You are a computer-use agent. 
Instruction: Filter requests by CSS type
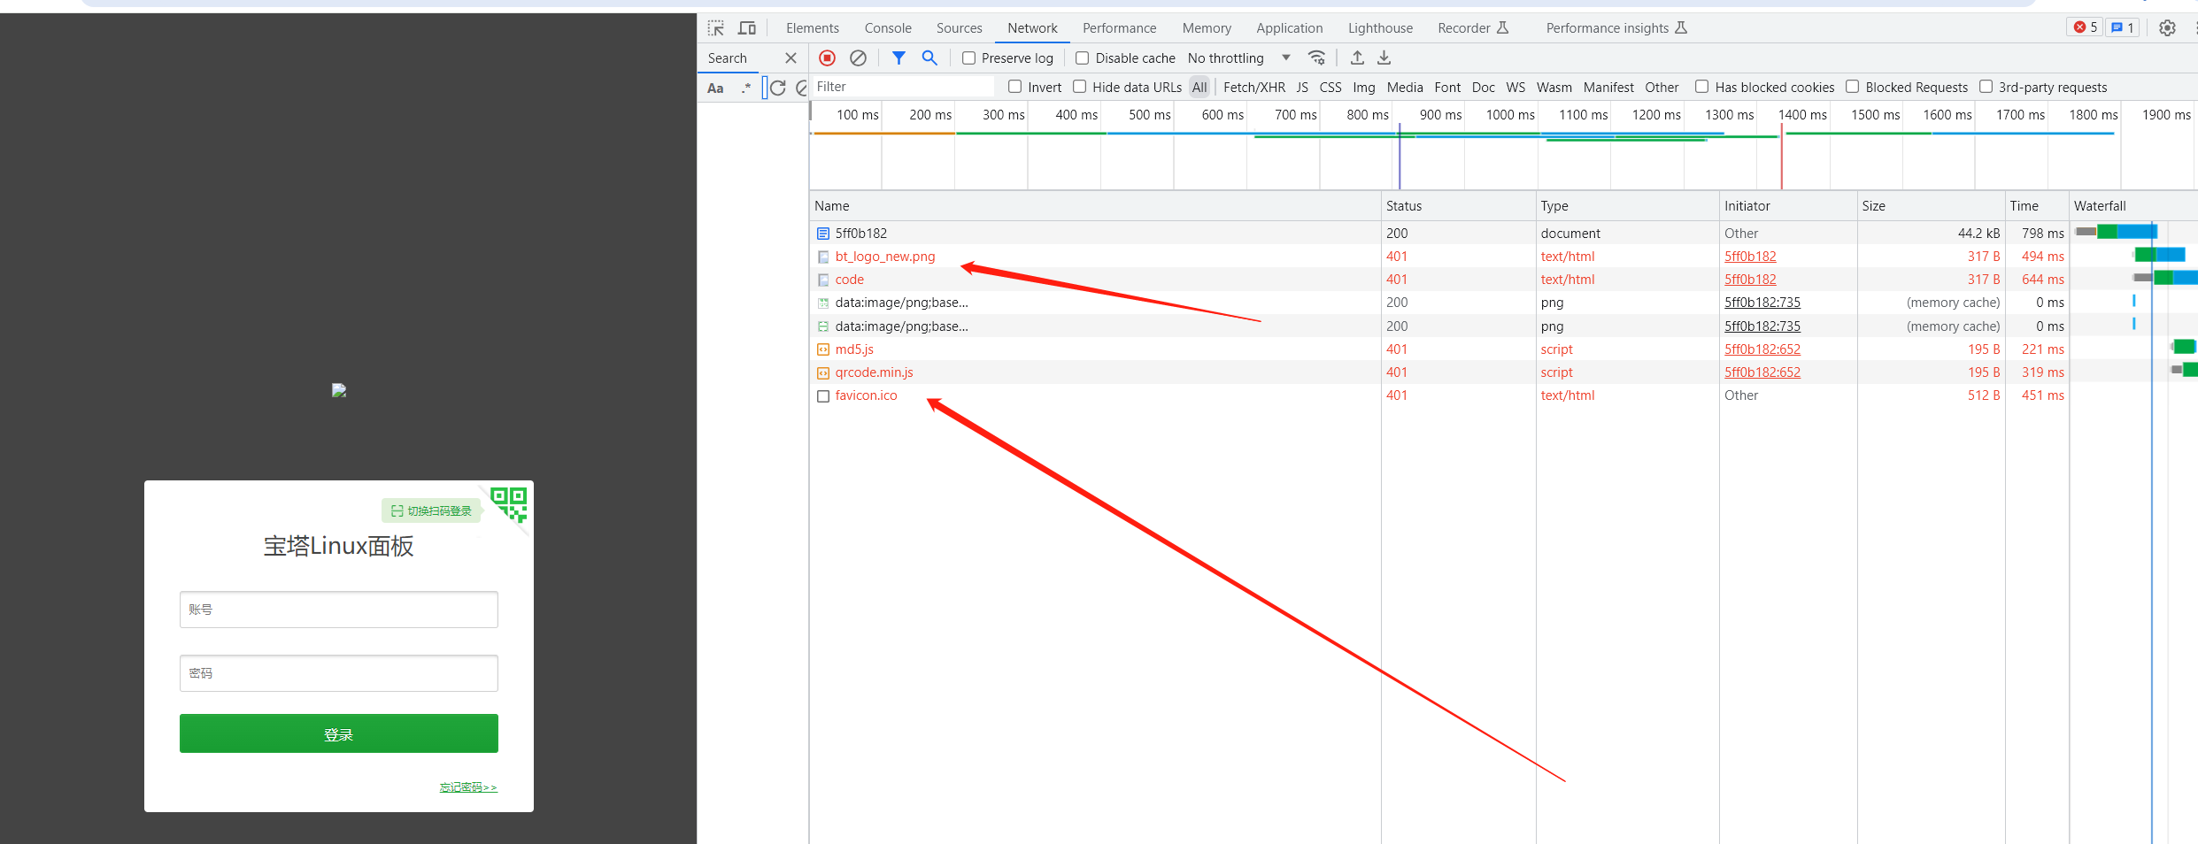pyautogui.click(x=1330, y=88)
